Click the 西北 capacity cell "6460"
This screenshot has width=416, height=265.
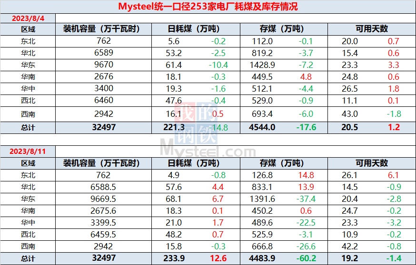[104, 100]
